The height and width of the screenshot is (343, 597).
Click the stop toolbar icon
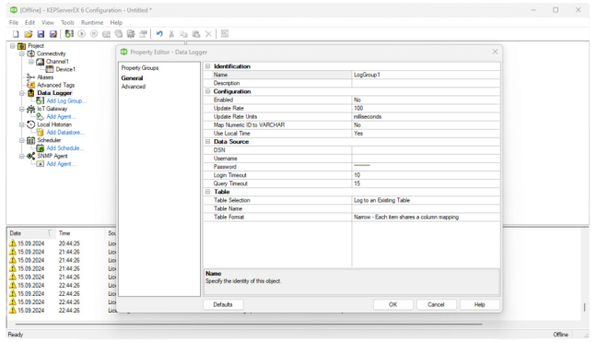point(94,34)
